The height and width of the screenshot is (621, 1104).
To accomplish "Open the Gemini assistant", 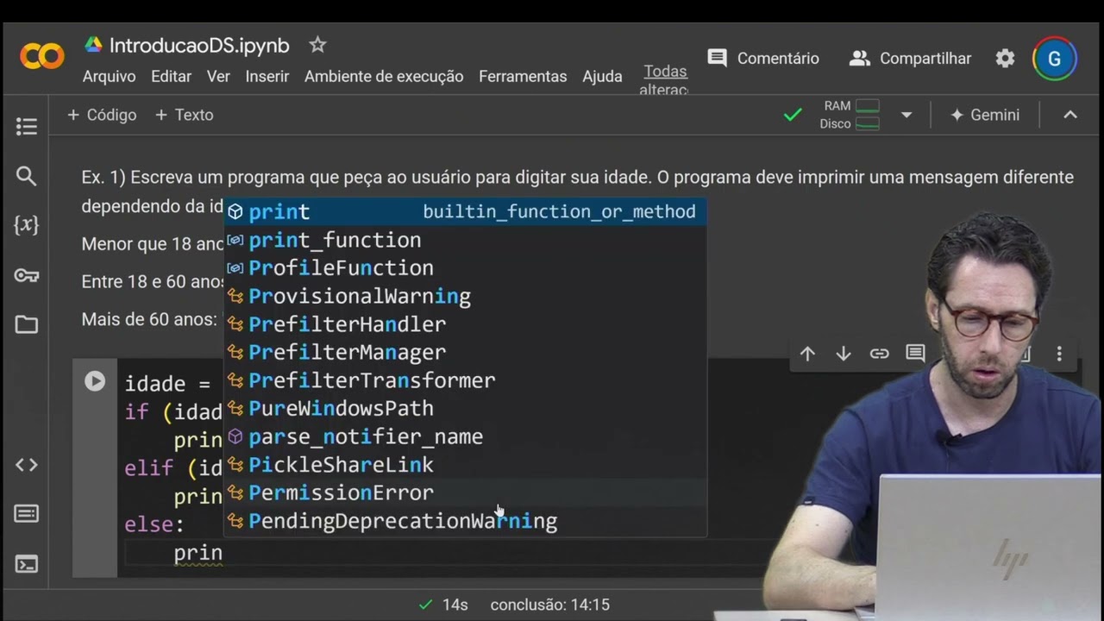I will 984,115.
